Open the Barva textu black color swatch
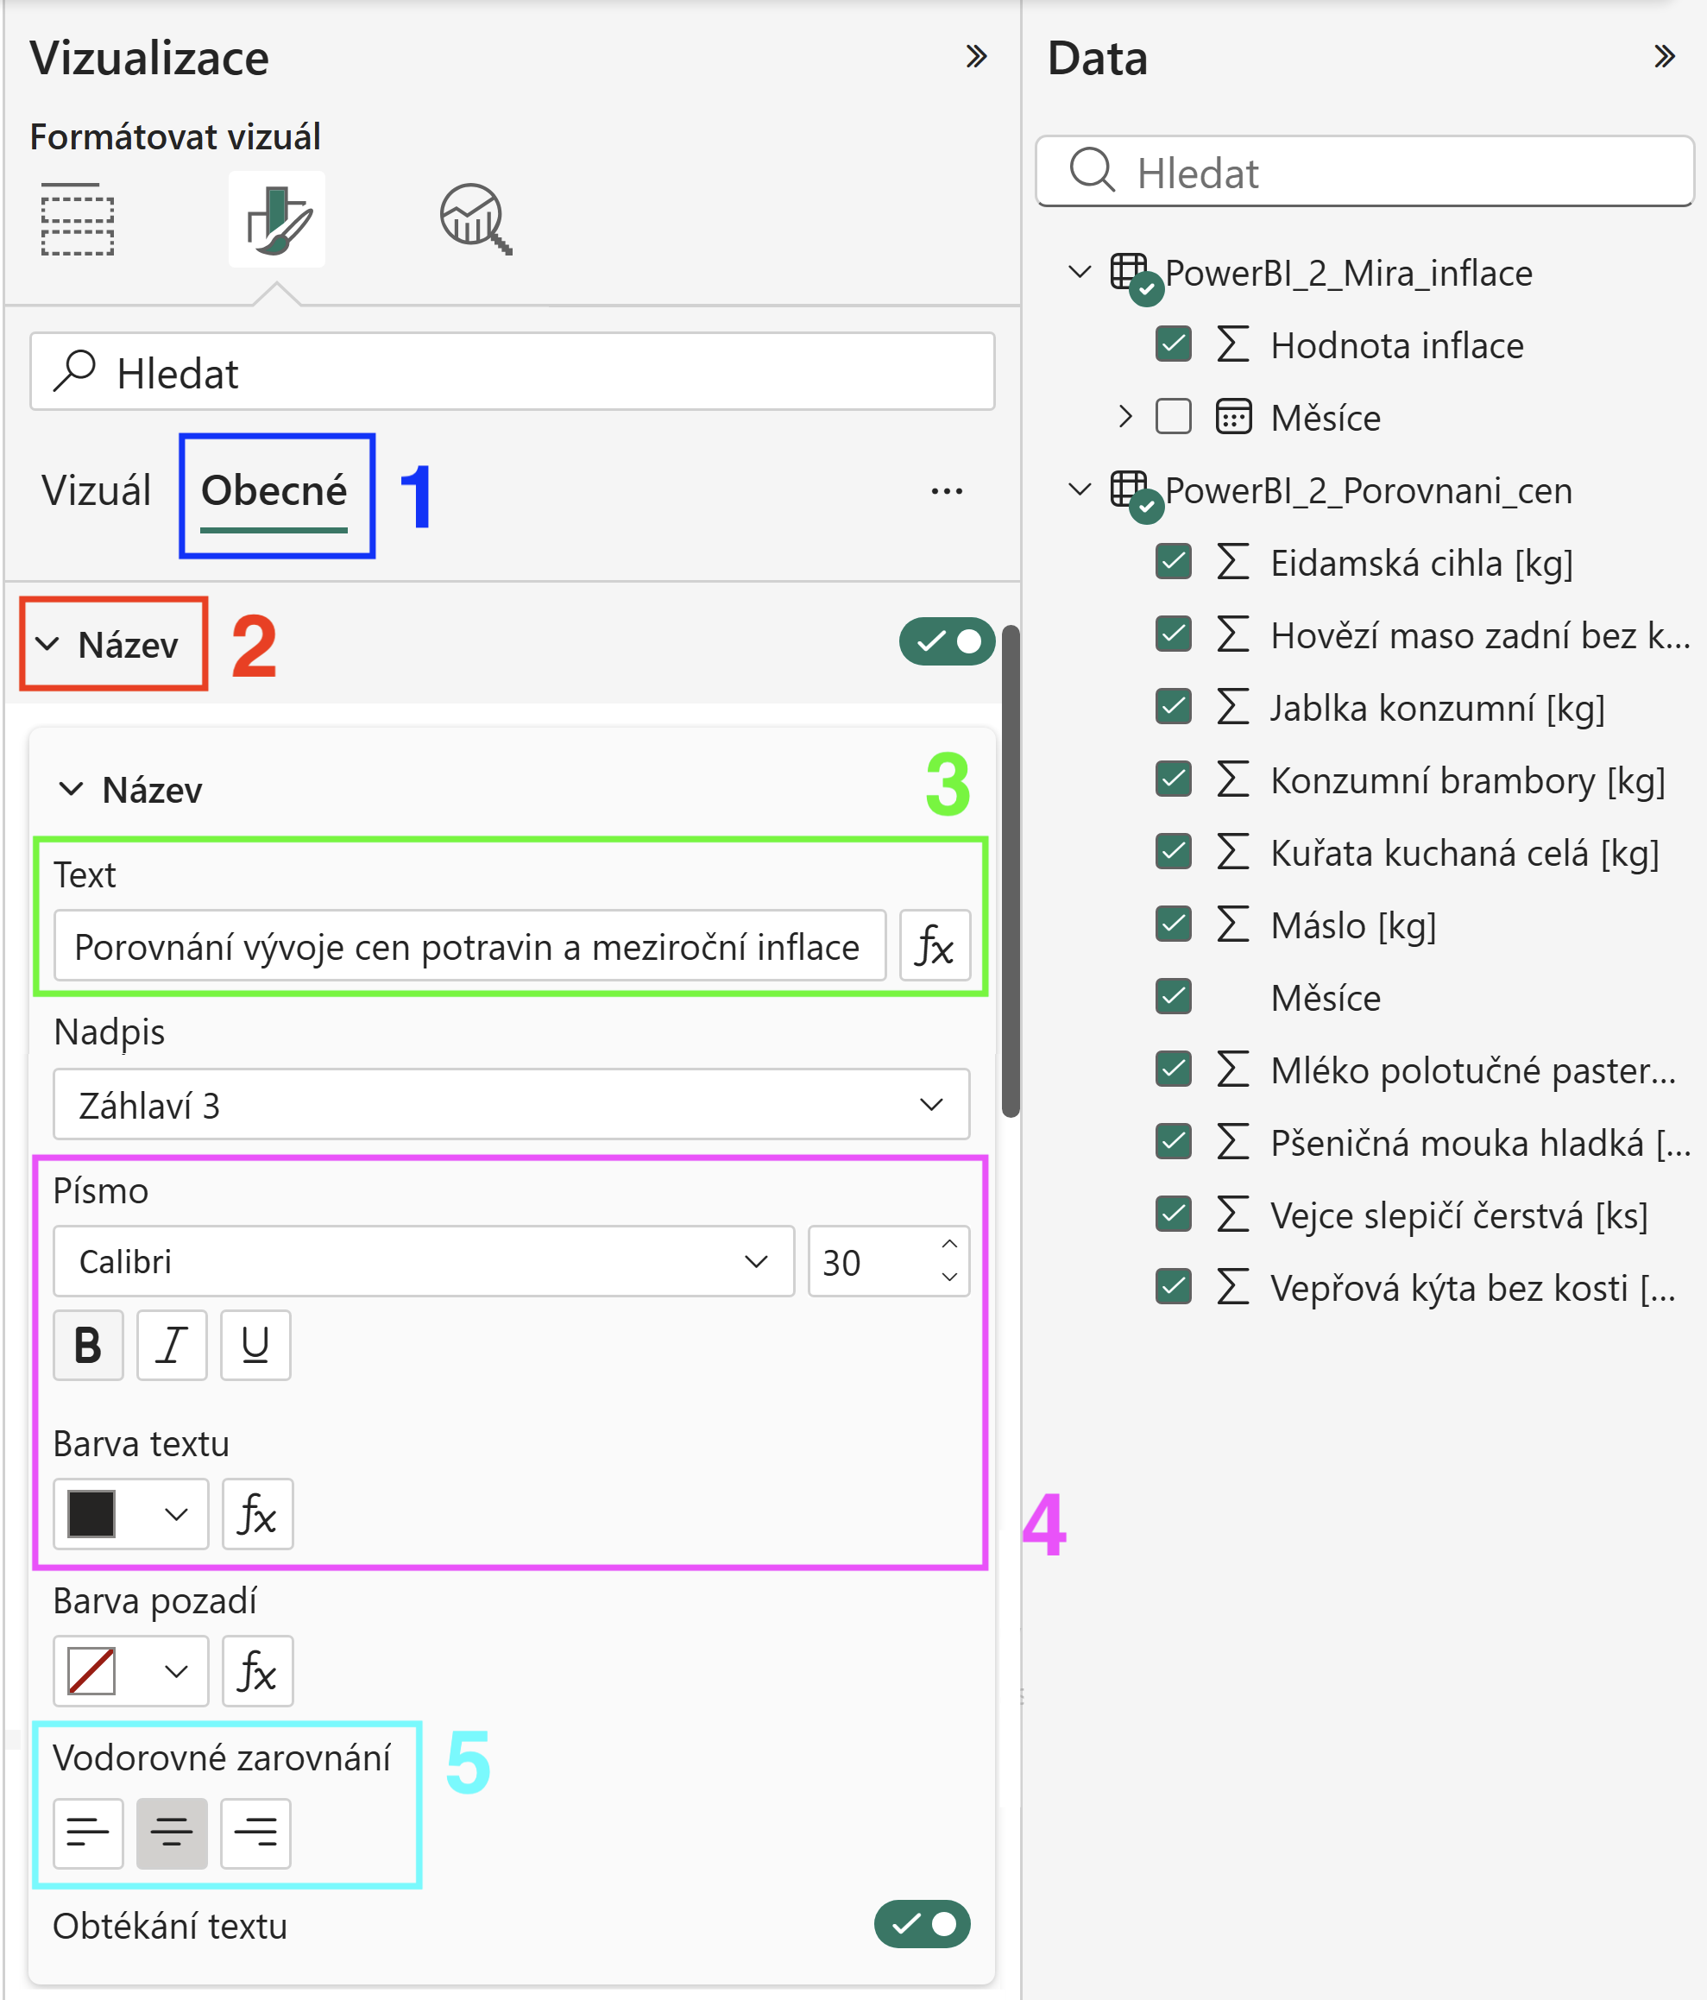The image size is (1707, 2000). click(130, 1513)
